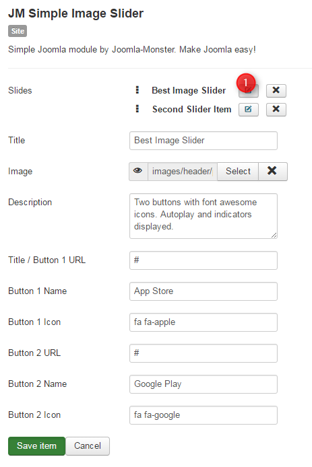The image size is (312, 467).
Task: Edit the Button 2 Name field
Action: click(x=203, y=384)
